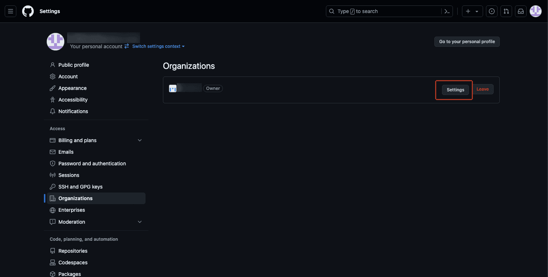Open the command palette icon
Screen dimensions: 548x277
pos(447,11)
